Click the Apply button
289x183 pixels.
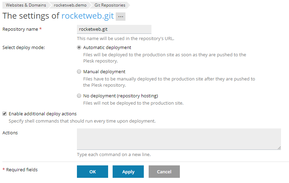pyautogui.click(x=128, y=172)
